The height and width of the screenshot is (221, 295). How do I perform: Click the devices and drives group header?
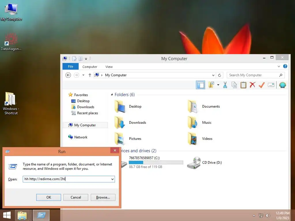pyautogui.click(x=139, y=151)
